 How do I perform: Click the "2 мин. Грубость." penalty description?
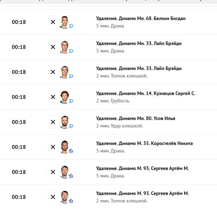[x=113, y=101]
